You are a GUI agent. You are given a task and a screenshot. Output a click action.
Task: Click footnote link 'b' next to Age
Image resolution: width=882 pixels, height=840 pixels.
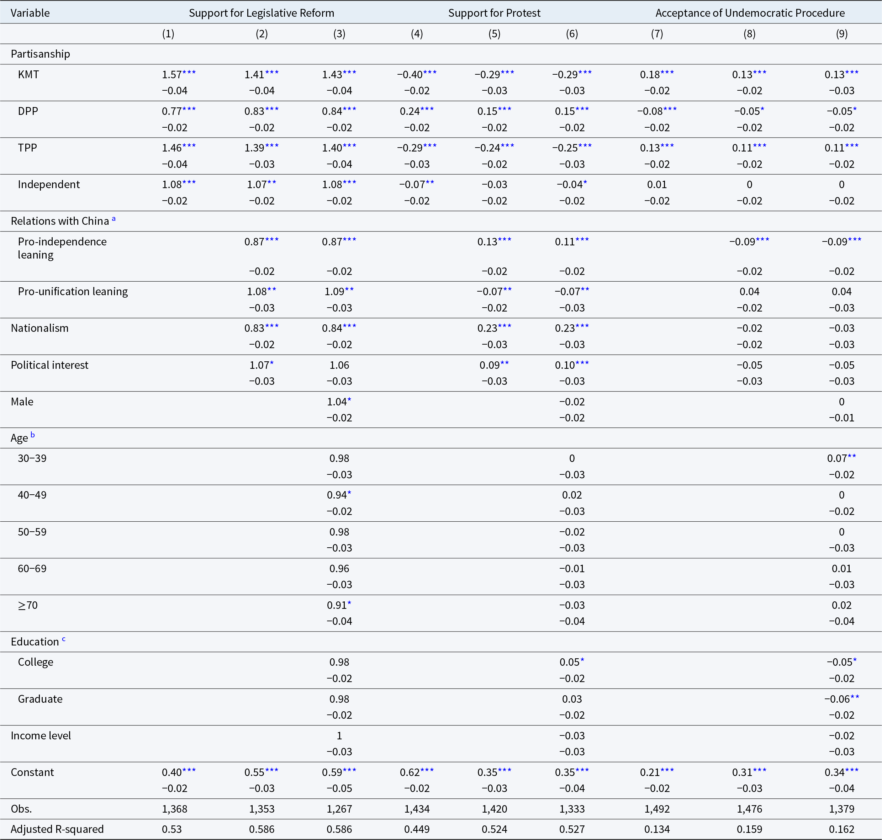(x=32, y=435)
